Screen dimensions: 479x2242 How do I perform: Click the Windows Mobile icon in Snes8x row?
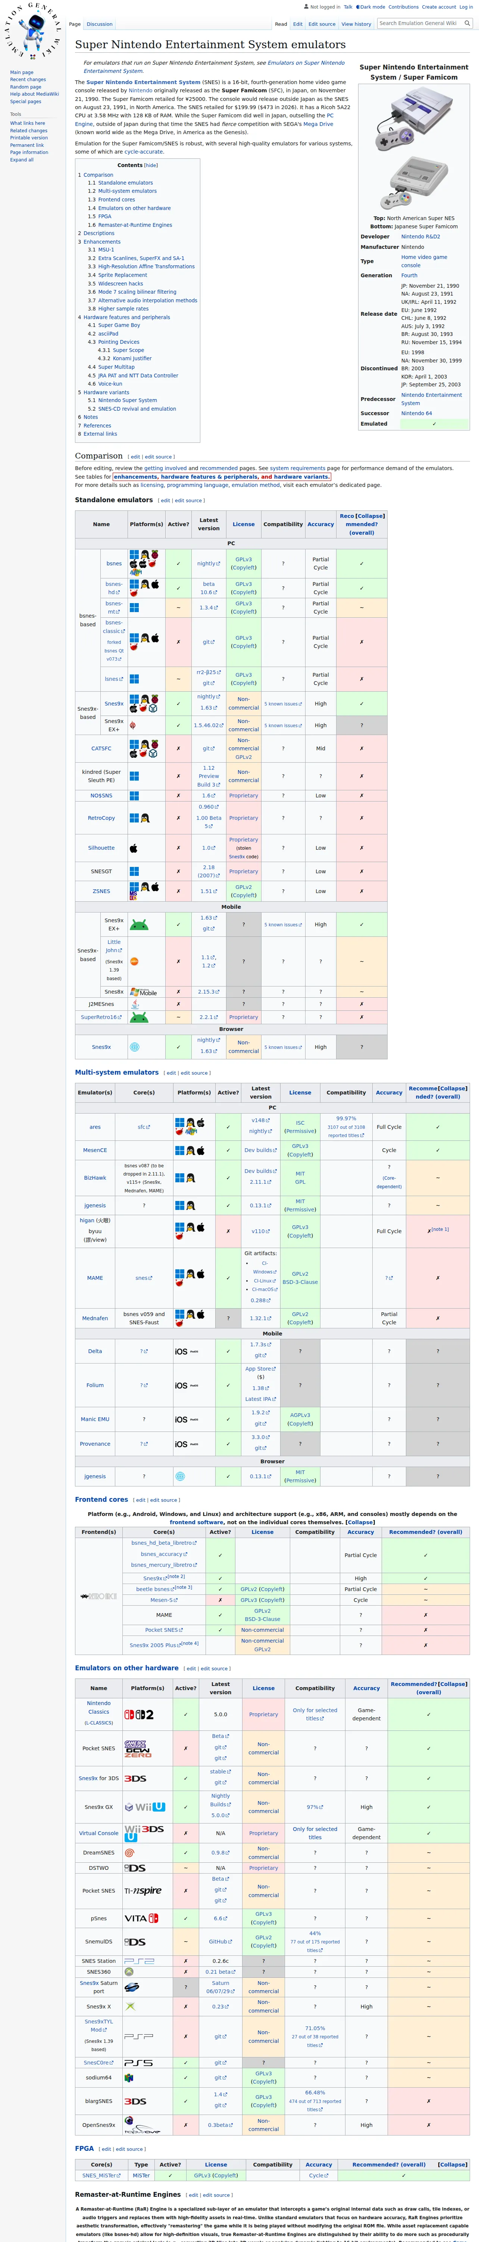tap(144, 992)
